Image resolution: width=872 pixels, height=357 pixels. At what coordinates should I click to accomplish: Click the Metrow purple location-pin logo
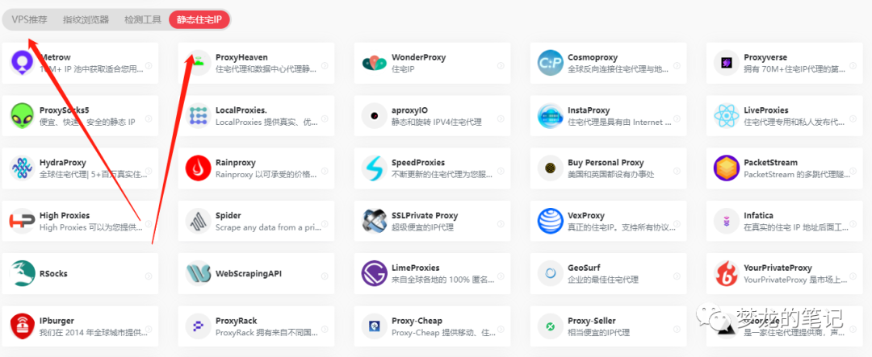click(x=23, y=63)
